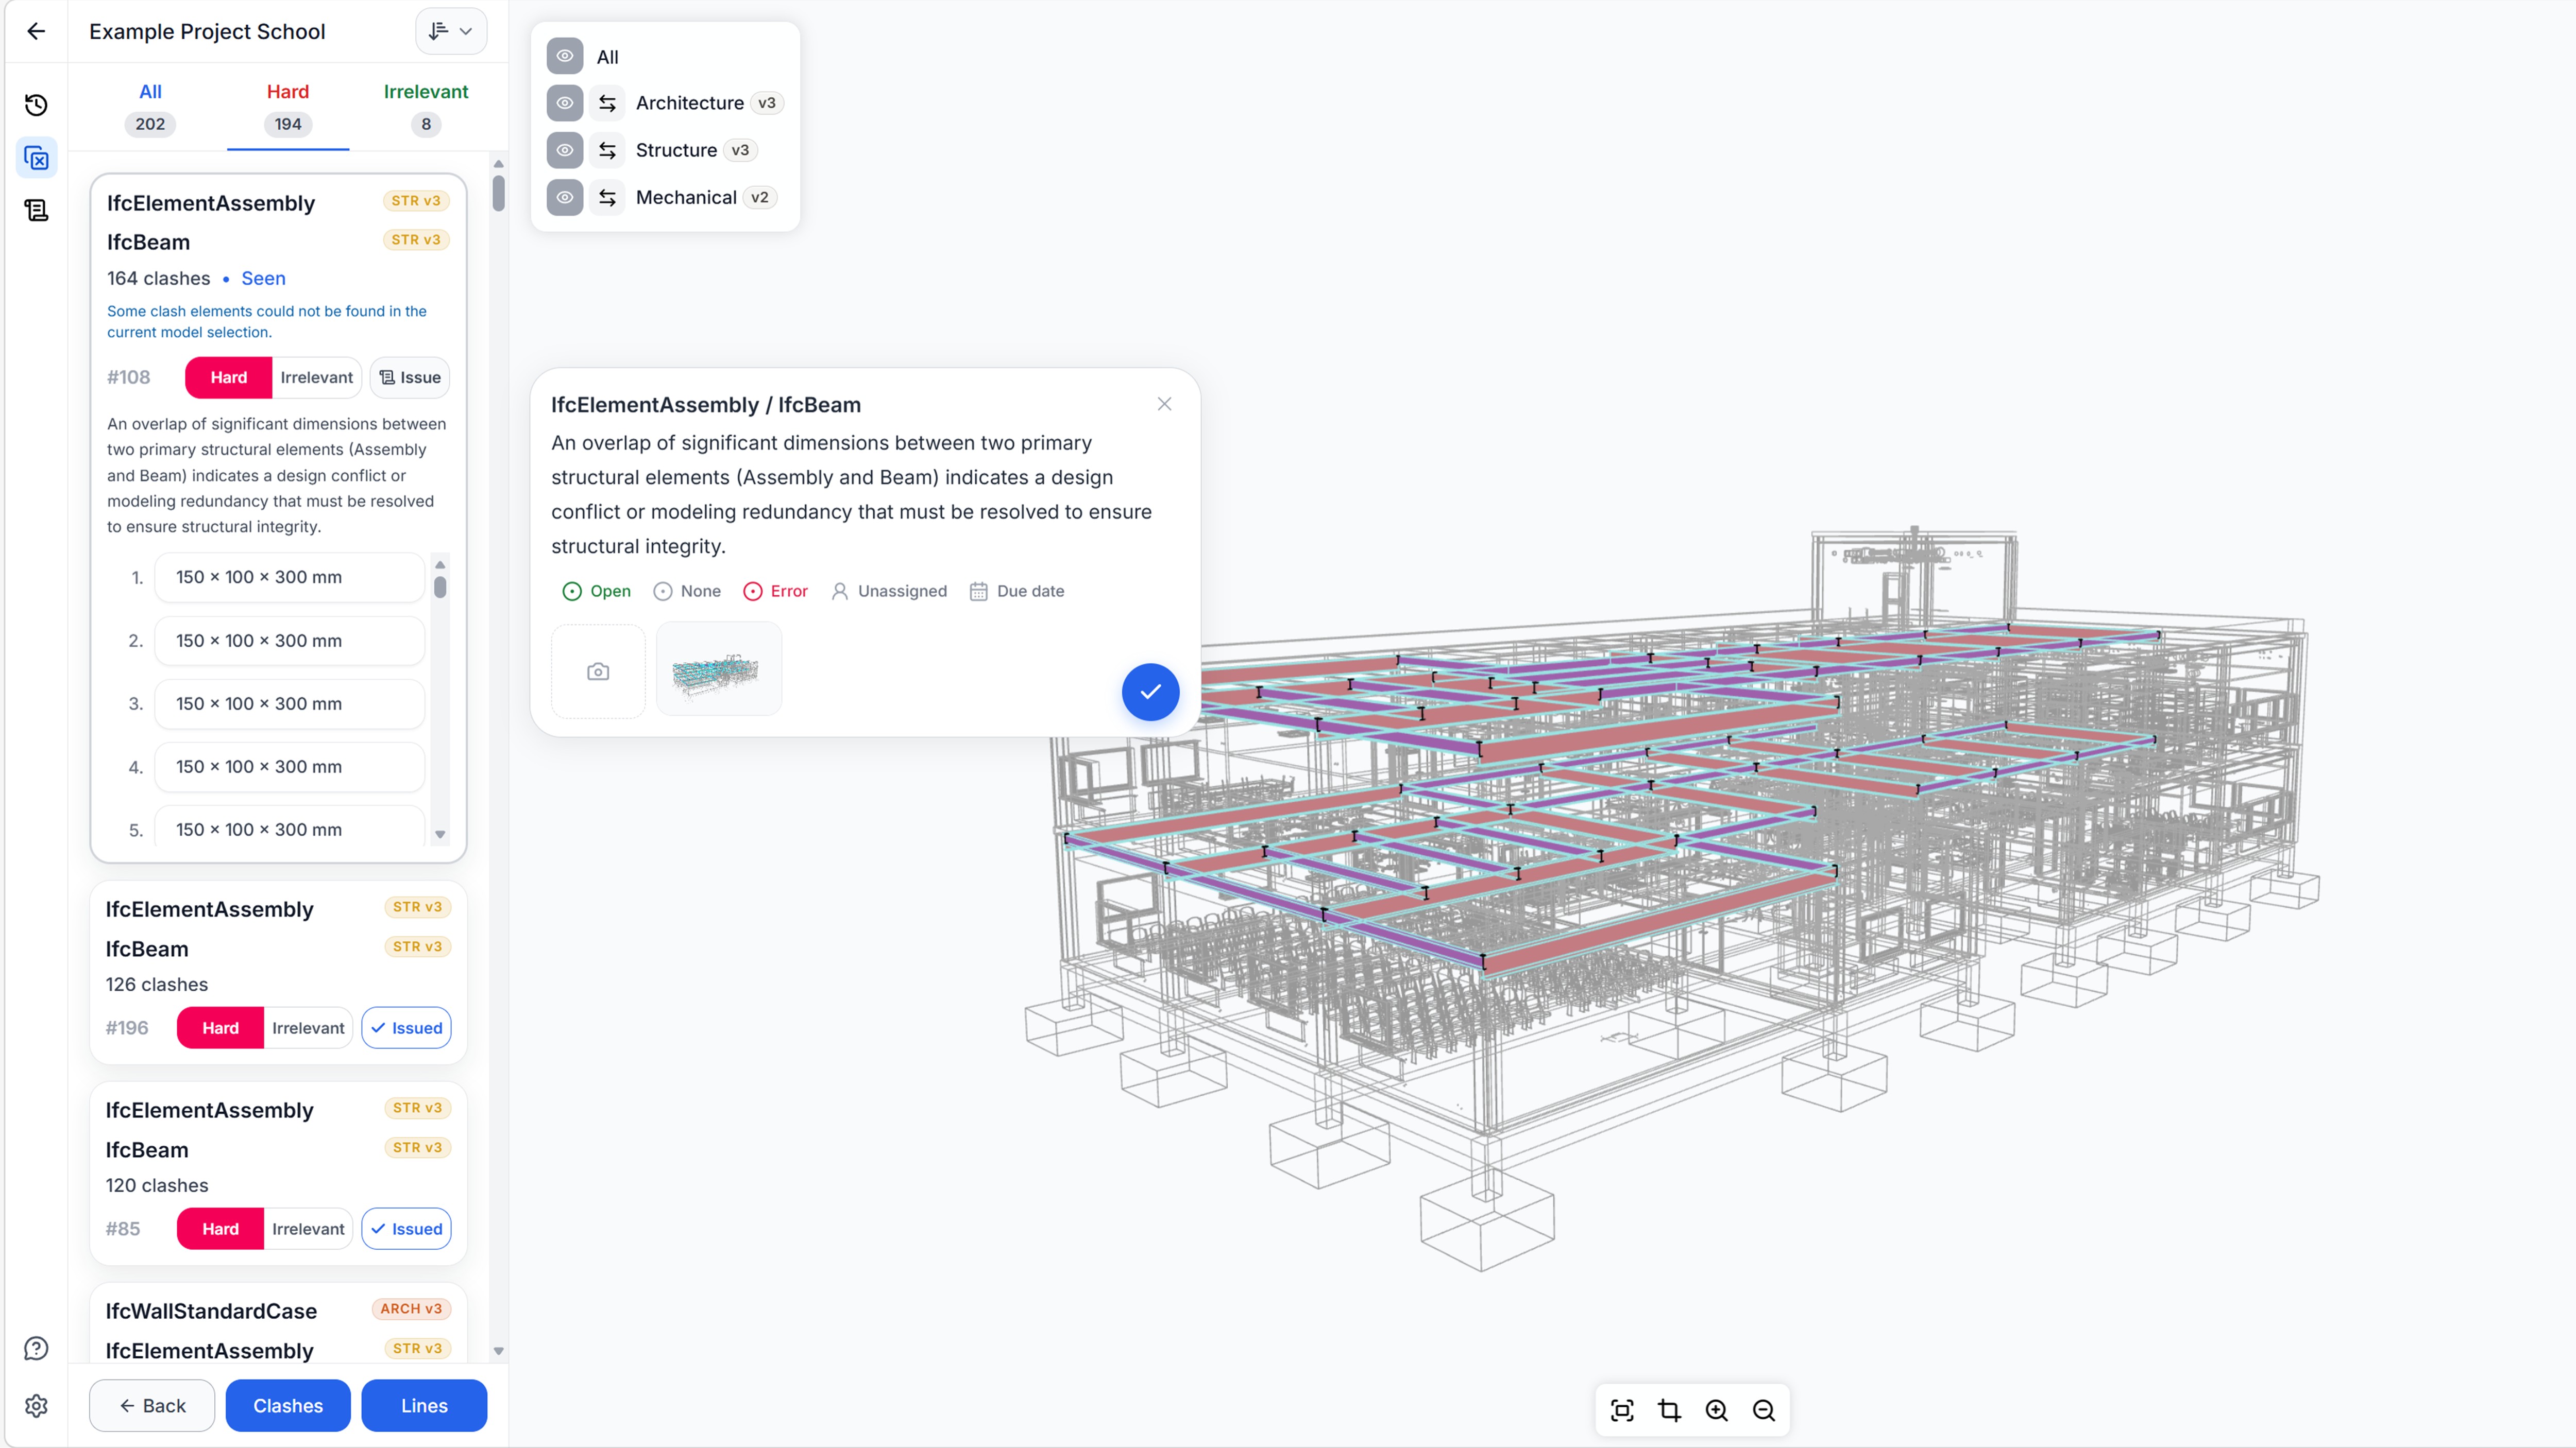Open the clash preview thumbnail
The width and height of the screenshot is (2576, 1448).
tap(718, 668)
